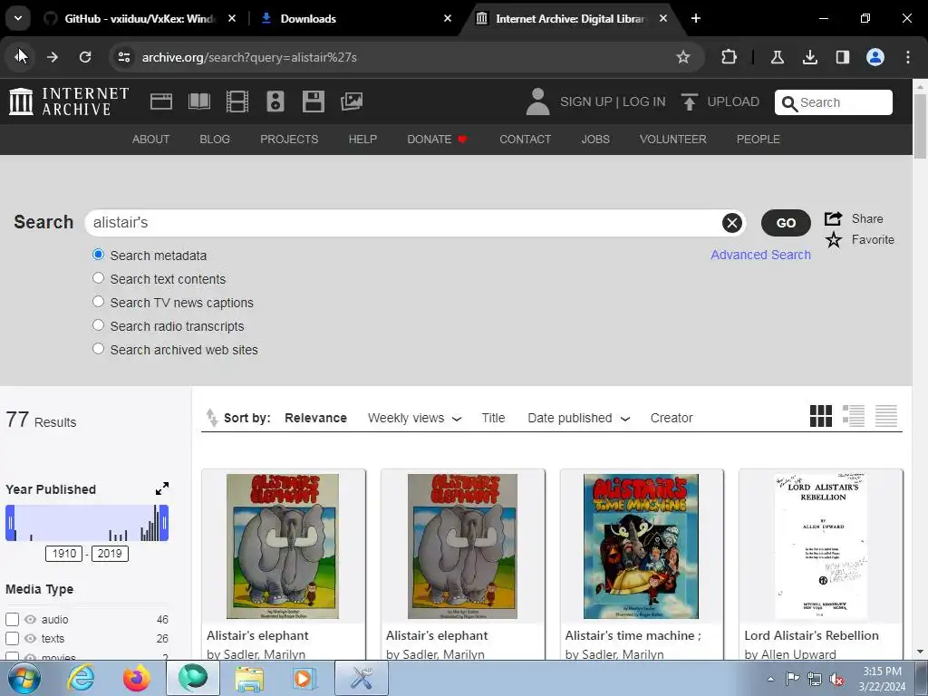Open Chrome Labs flask icon
The image size is (928, 696).
coord(777,57)
